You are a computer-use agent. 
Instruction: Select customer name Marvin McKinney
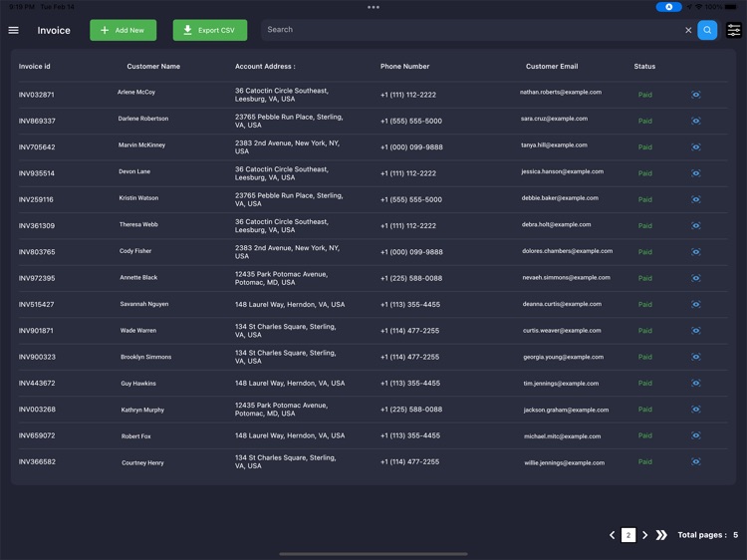(141, 144)
